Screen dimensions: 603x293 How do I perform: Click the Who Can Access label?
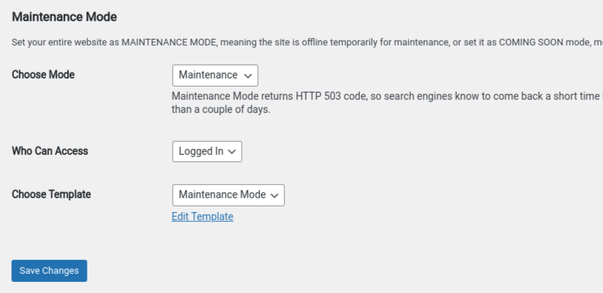[50, 151]
